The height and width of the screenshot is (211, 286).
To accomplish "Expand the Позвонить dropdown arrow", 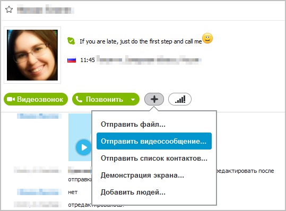I will 133,100.
